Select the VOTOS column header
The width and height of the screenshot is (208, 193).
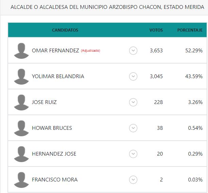(156, 30)
